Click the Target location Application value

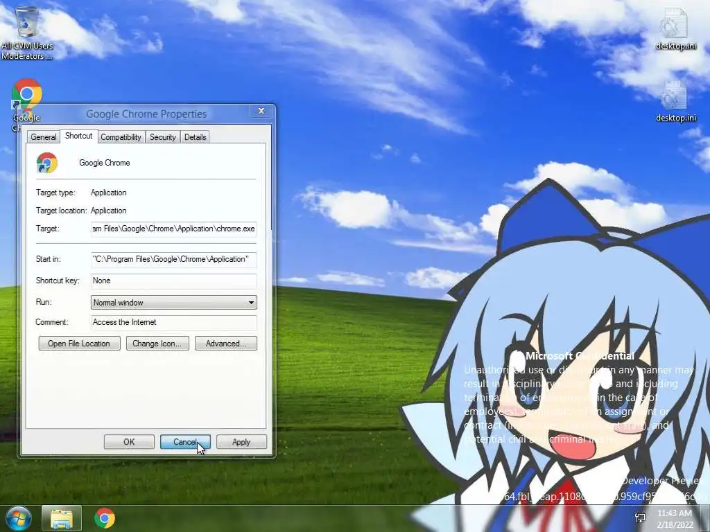pyautogui.click(x=109, y=211)
